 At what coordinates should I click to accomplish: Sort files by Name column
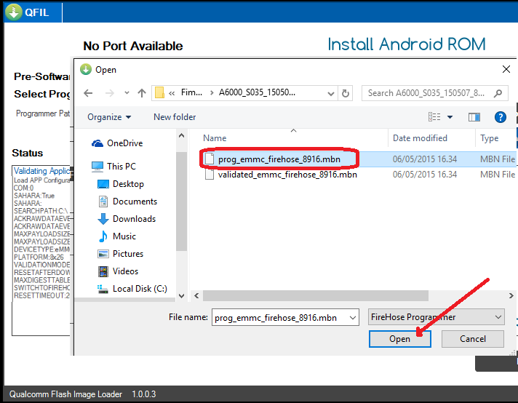(x=215, y=138)
